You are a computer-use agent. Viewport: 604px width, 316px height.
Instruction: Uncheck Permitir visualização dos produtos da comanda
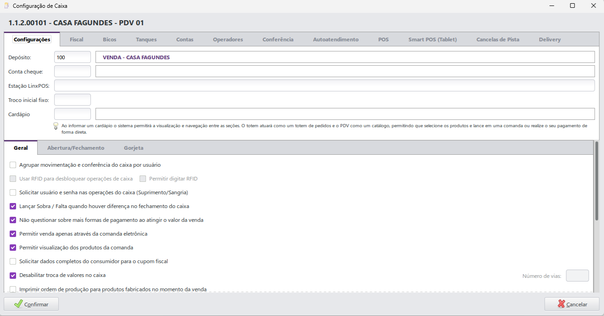click(13, 248)
